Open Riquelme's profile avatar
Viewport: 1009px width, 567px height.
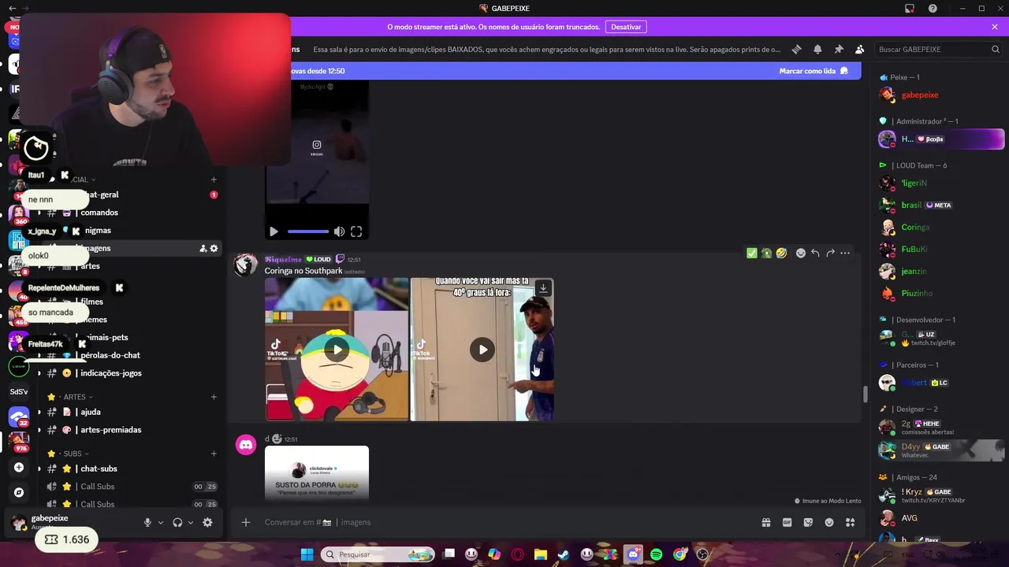click(x=246, y=265)
